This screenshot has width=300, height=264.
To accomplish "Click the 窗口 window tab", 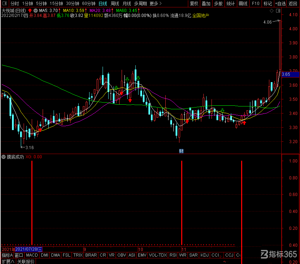I will click(x=19, y=255).
